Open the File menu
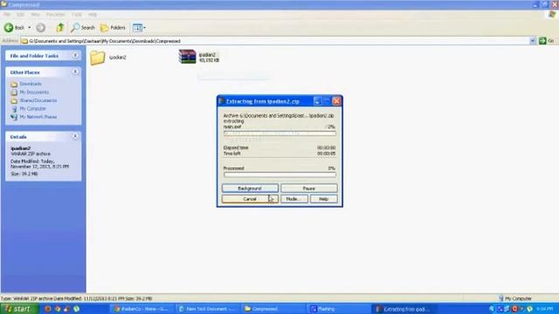 click(7, 15)
